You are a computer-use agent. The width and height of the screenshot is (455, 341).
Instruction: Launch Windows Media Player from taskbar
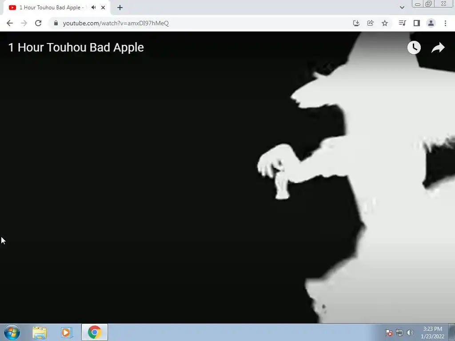67,333
